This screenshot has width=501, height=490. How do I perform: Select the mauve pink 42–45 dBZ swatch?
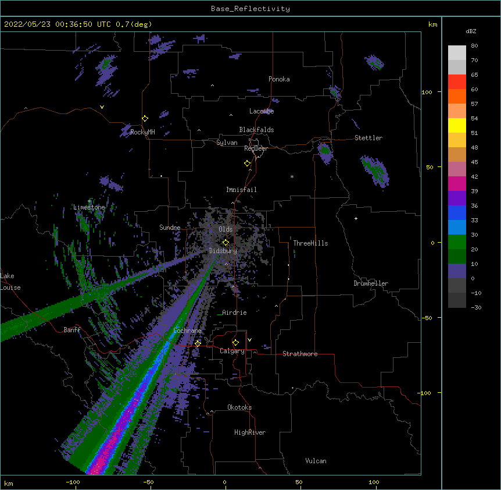click(457, 169)
